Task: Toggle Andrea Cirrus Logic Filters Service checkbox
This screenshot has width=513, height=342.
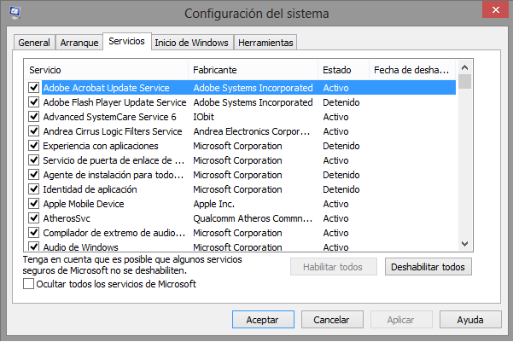Action: click(33, 130)
